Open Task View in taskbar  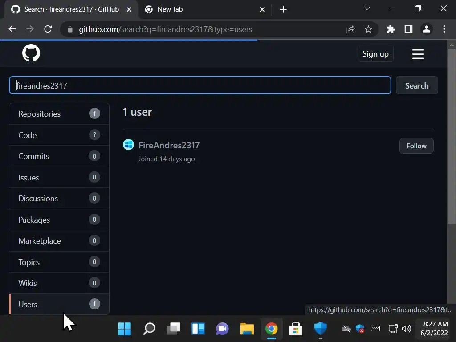174,329
